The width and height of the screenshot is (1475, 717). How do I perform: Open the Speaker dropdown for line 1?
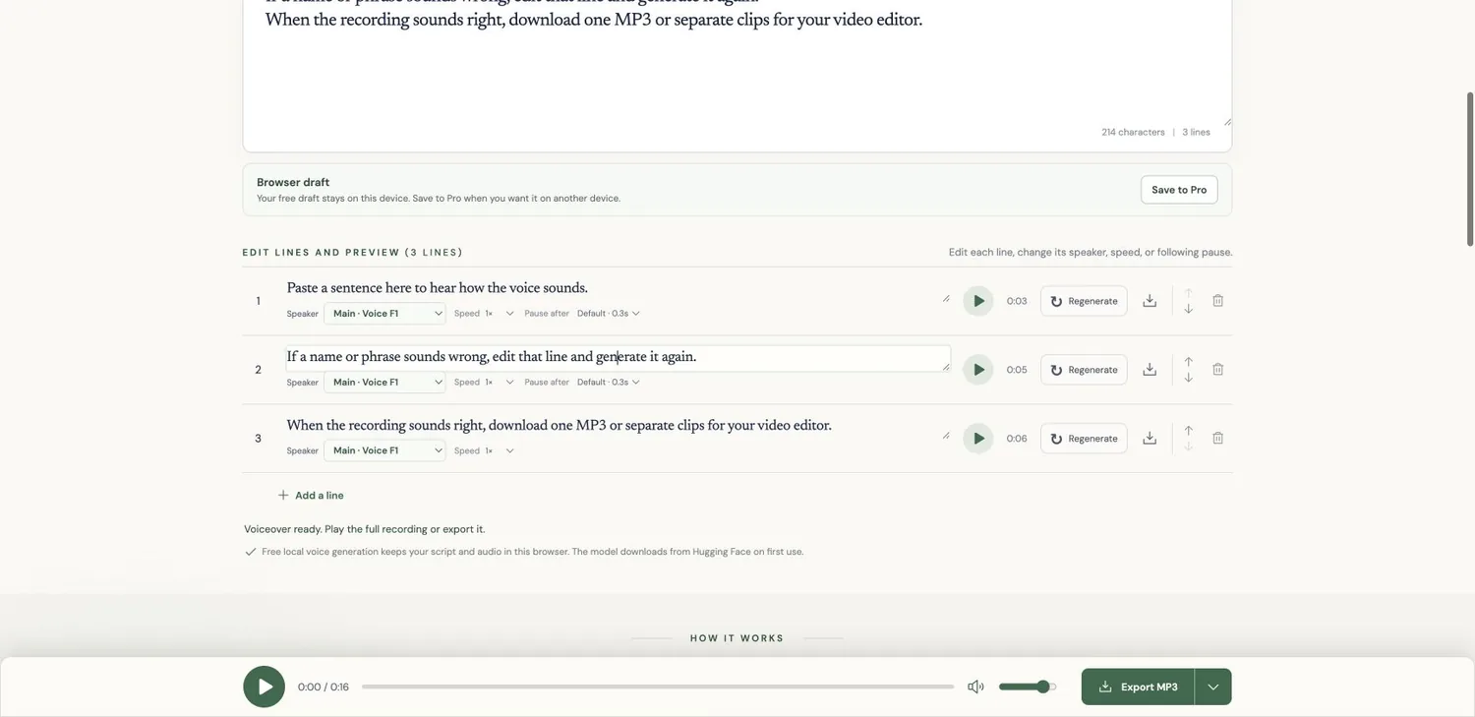click(384, 314)
